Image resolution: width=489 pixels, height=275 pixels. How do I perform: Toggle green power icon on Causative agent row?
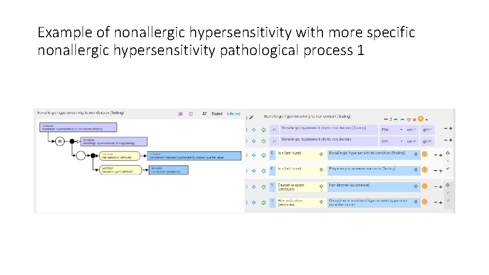coord(263,186)
